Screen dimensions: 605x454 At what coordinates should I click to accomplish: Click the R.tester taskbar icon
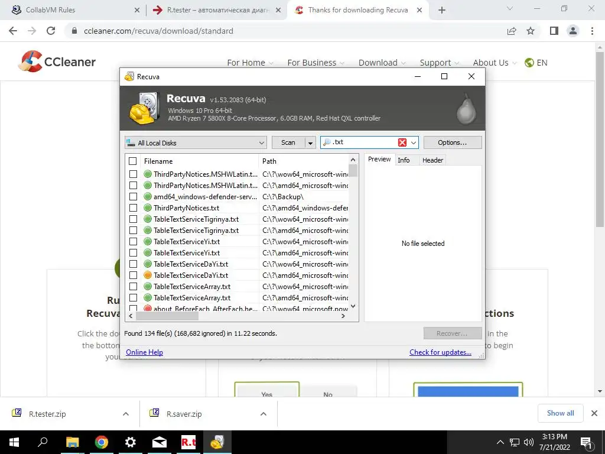188,442
